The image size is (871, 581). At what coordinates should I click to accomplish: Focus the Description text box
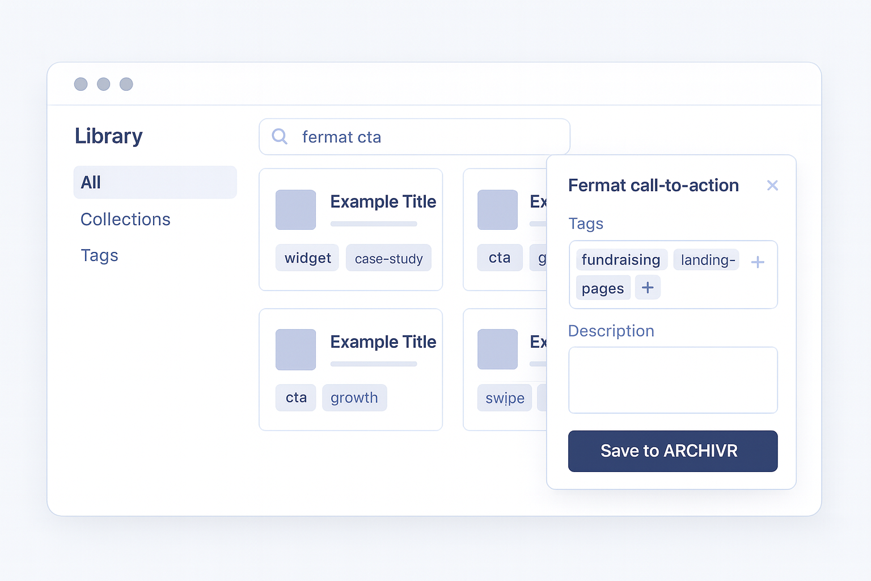(673, 380)
